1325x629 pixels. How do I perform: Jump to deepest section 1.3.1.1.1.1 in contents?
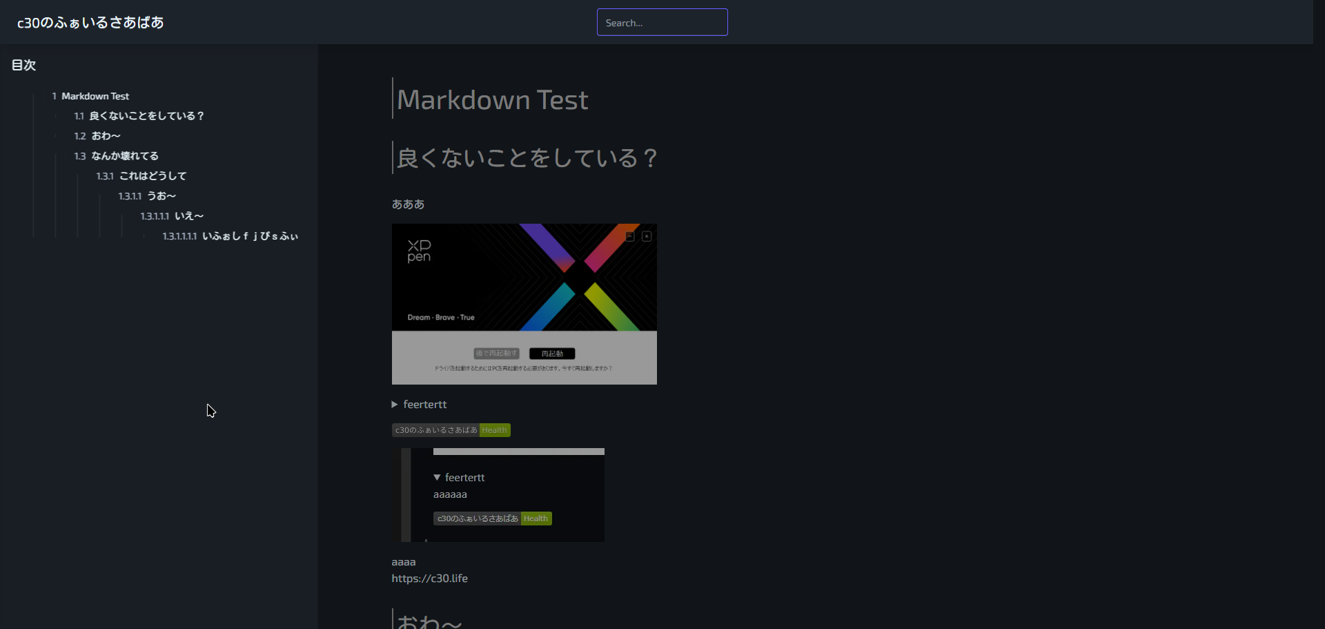tap(249, 236)
